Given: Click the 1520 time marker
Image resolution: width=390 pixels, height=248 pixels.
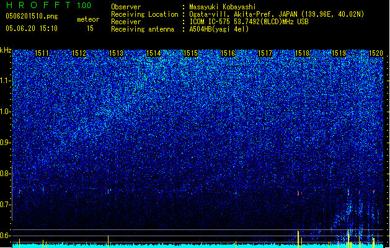Looking at the screenshot, I should point(376,53).
